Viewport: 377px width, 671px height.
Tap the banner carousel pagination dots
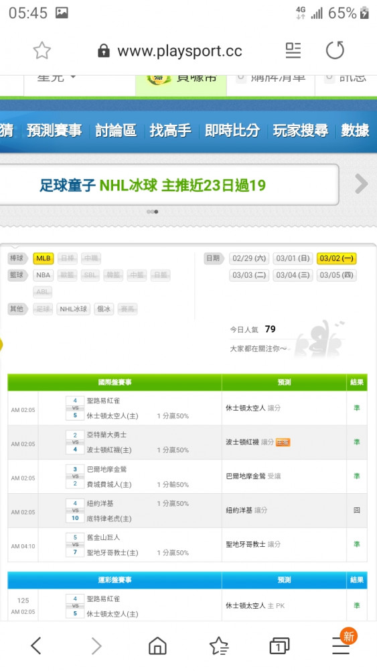tap(153, 211)
